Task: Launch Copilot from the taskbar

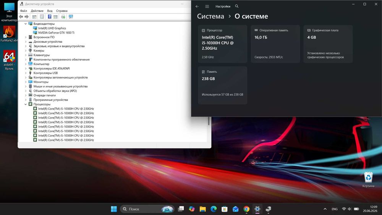Action: pos(192,209)
